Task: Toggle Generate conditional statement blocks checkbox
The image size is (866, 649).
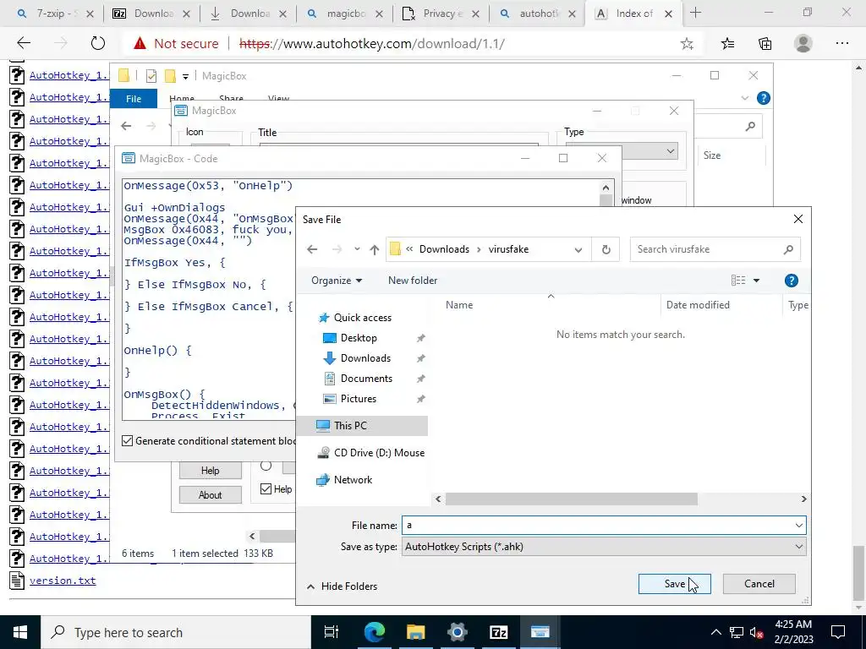Action: (128, 440)
